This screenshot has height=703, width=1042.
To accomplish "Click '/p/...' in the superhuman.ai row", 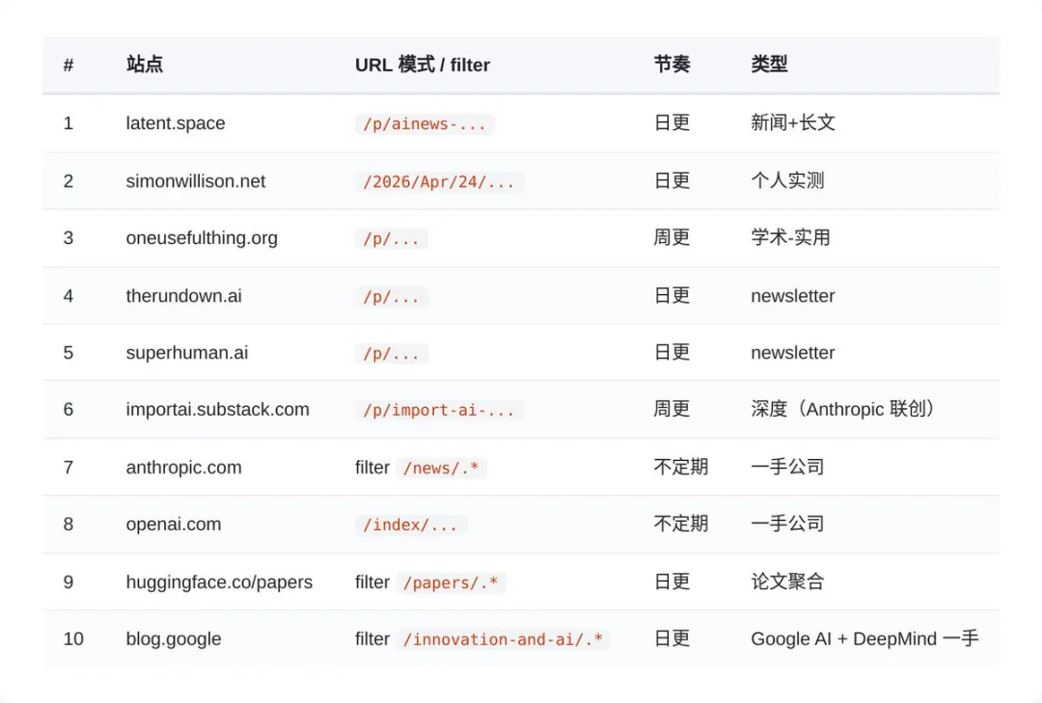I will (x=392, y=354).
